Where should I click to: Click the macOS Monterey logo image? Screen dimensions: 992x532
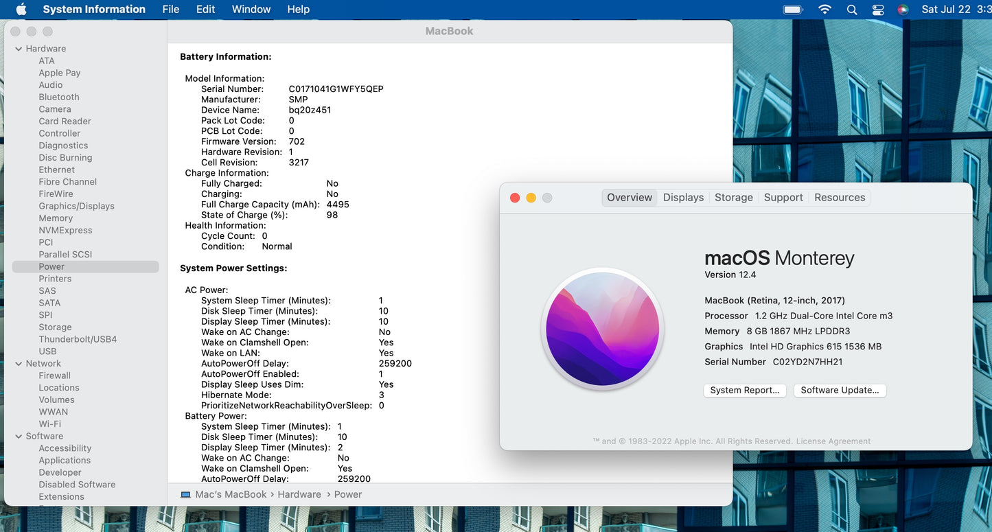coord(602,329)
